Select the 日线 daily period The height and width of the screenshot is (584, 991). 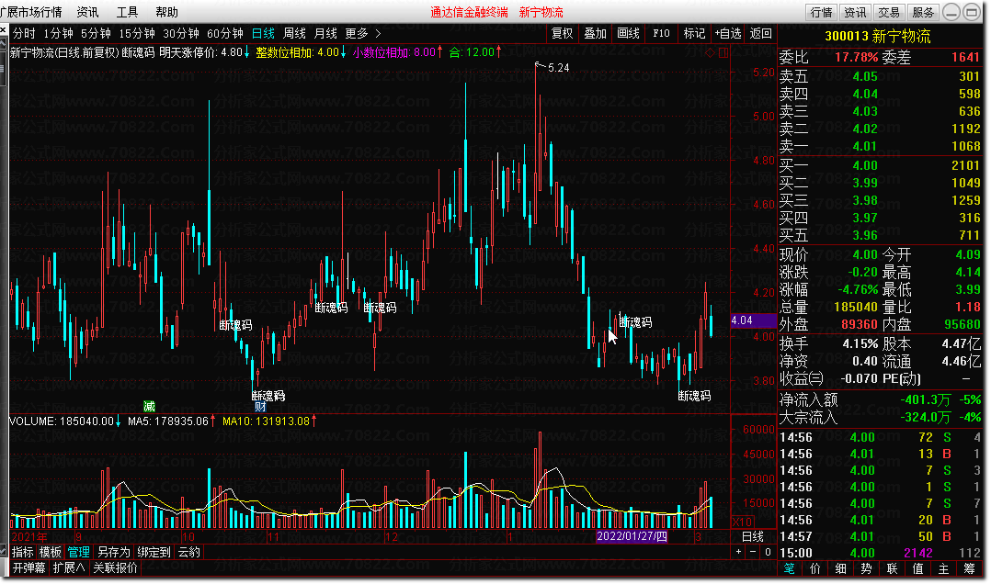(263, 33)
